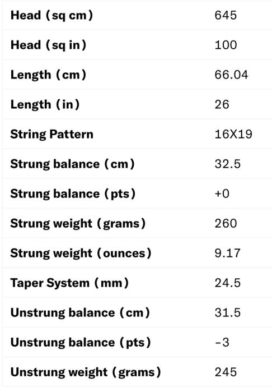Click the Strung weight (grams) label
The image size is (272, 387).
pyautogui.click(x=78, y=224)
